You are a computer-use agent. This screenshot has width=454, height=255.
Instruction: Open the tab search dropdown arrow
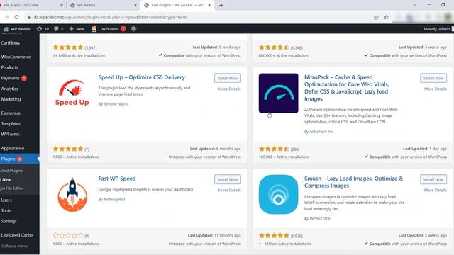[x=415, y=5]
